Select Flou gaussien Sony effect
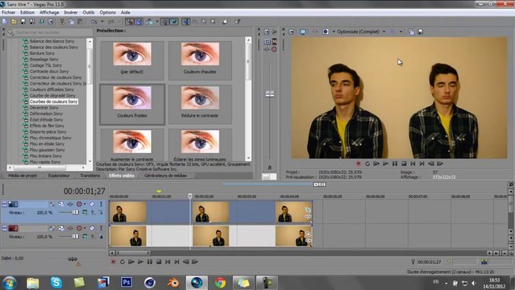Viewport: 515px width, 290px height. (x=47, y=150)
